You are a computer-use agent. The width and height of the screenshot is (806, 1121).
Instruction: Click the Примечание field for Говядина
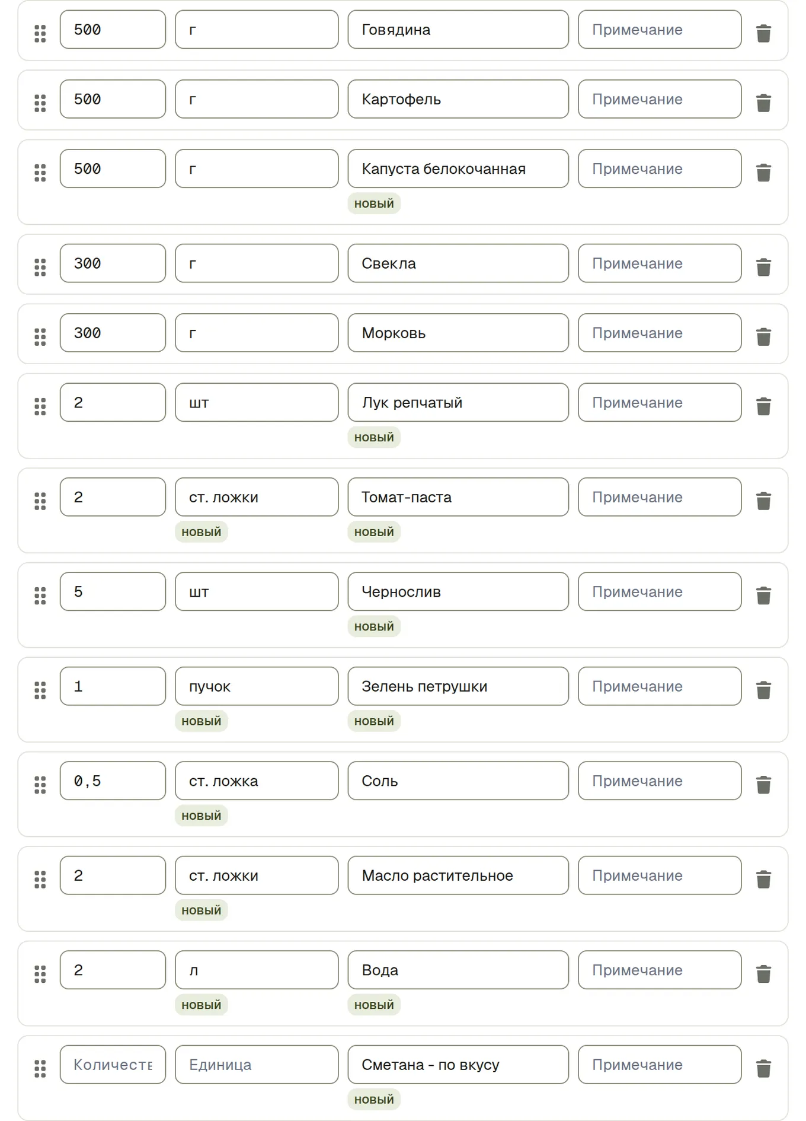(660, 30)
